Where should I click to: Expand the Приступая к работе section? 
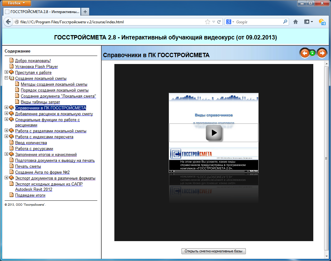(x=6, y=72)
